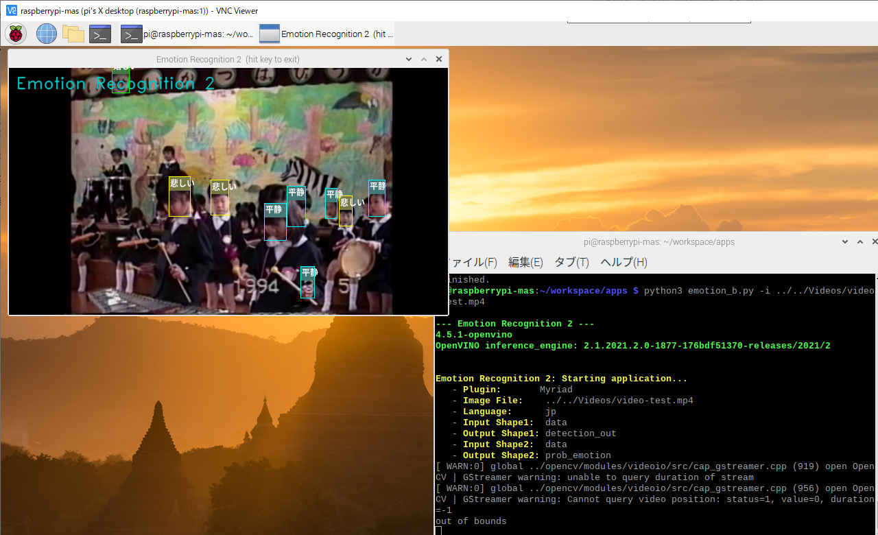878x535 pixels.
Task: Click inside the terminal at cursor prompt
Action: pos(438,531)
